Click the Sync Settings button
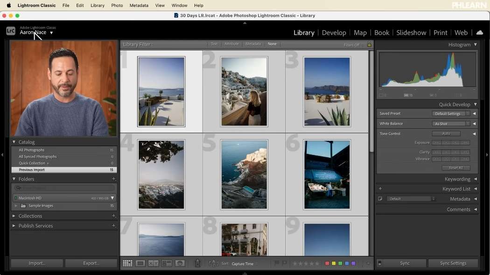The height and width of the screenshot is (275, 490). (x=453, y=263)
